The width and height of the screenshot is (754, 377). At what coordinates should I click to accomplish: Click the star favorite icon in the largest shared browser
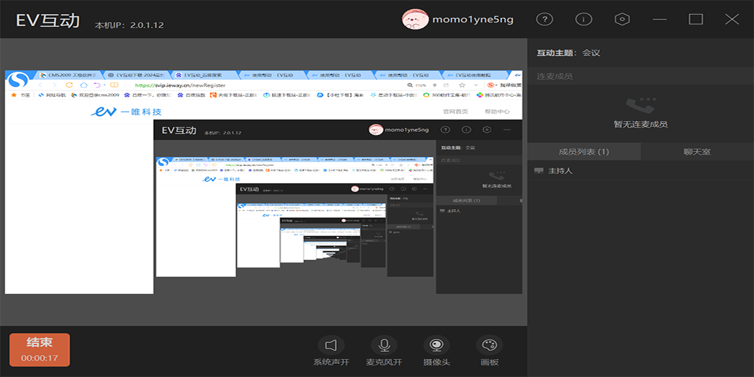462,85
